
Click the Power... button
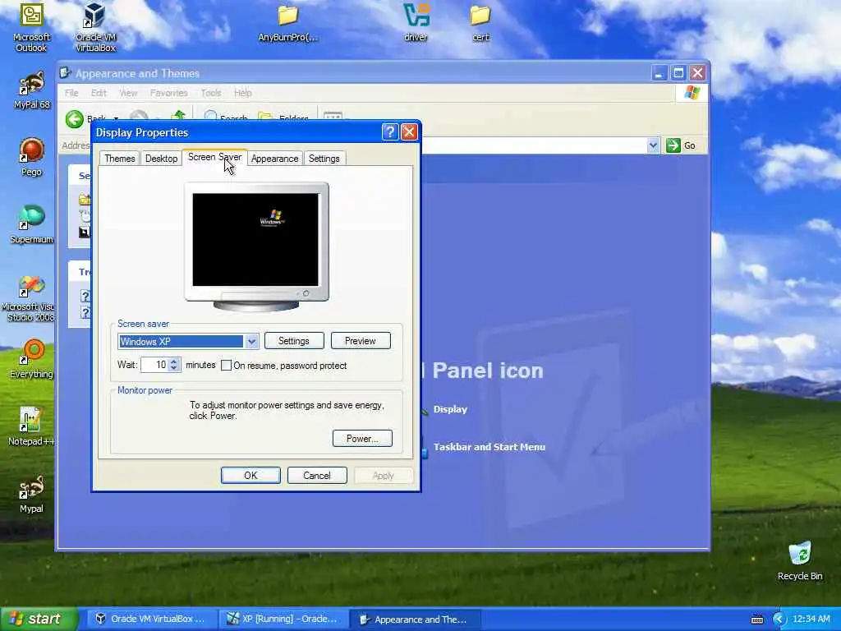point(362,439)
